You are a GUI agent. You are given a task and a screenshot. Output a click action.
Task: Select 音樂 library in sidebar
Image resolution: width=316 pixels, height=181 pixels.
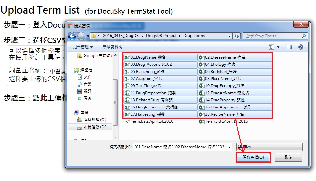pos(84,84)
